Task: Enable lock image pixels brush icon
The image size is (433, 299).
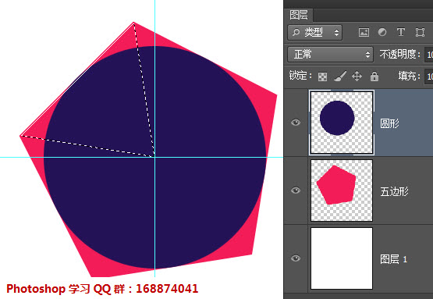Action: [340, 77]
